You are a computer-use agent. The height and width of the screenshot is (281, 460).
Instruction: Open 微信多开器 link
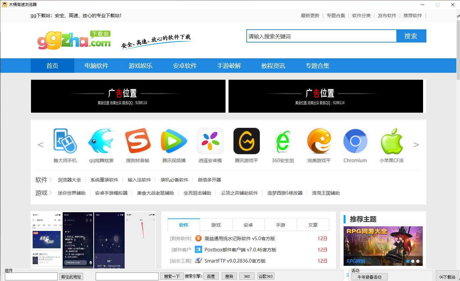209,180
